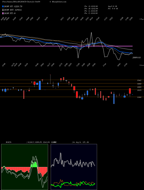
Task: Click the last red candlestick near 1319
Action: [x=130, y=91]
